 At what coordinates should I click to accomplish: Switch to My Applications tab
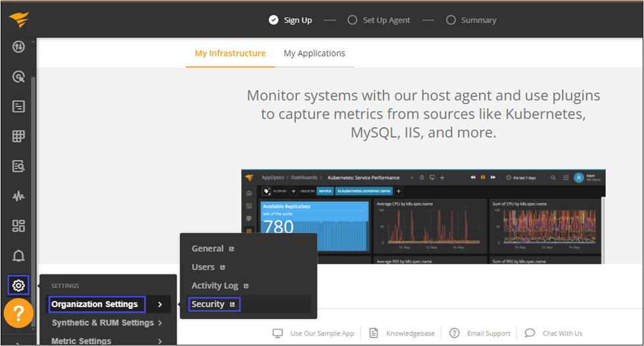pyautogui.click(x=314, y=53)
